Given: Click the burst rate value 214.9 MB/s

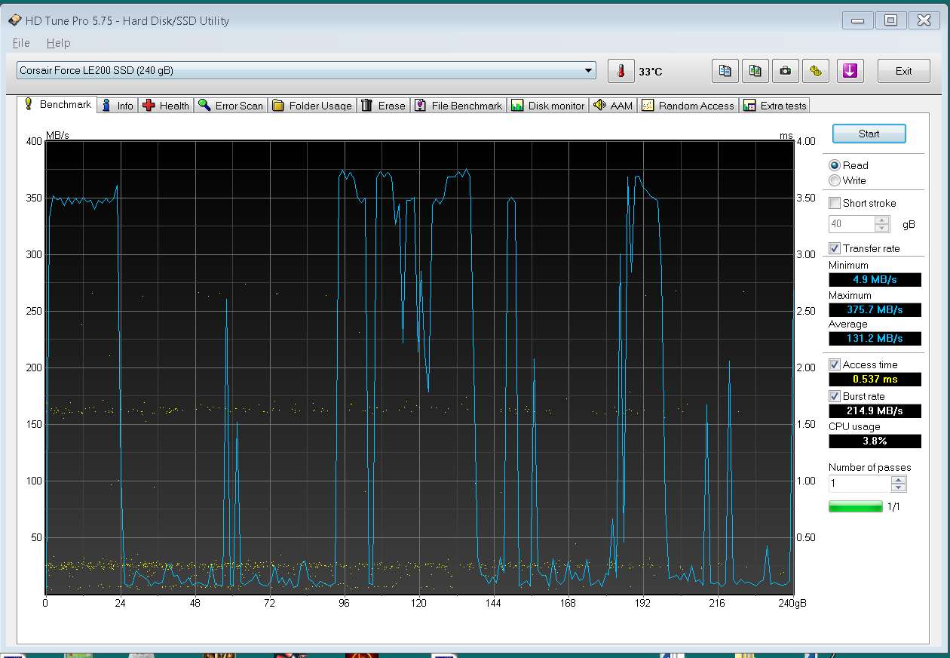Looking at the screenshot, I should 875,411.
